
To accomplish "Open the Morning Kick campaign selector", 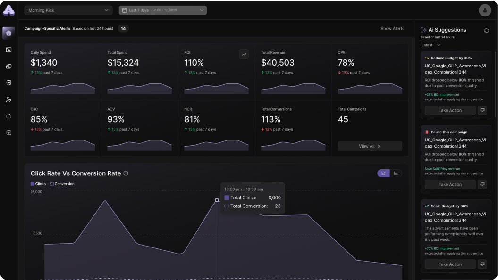I will point(68,10).
